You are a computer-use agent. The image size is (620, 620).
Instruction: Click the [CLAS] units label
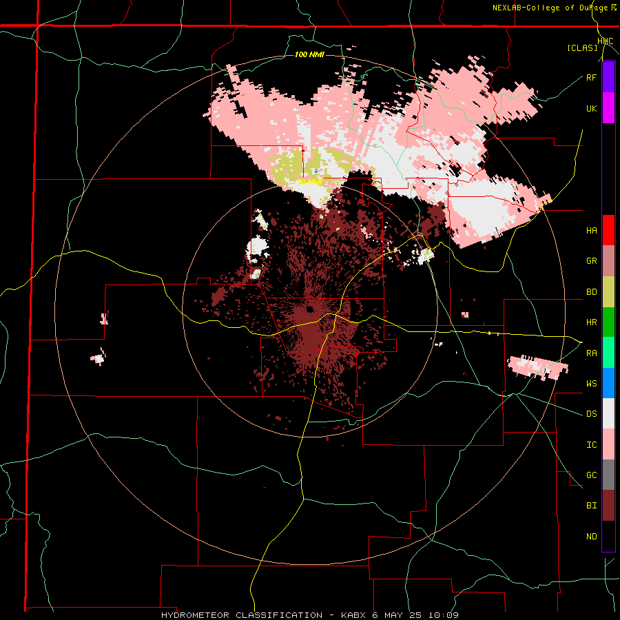(x=582, y=48)
